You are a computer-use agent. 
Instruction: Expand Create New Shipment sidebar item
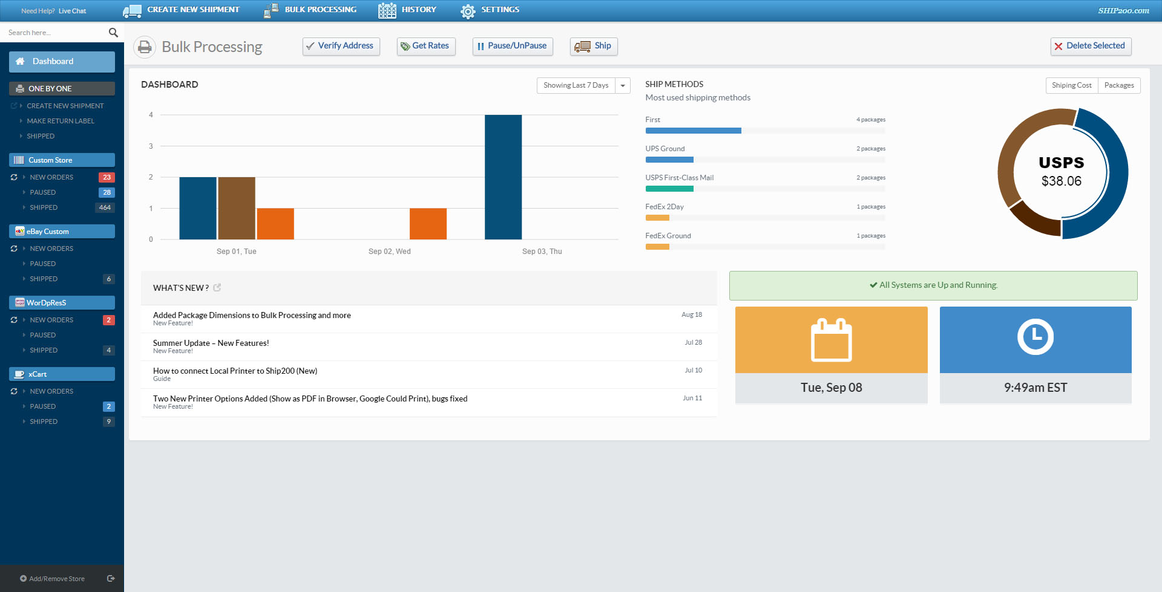(x=65, y=106)
